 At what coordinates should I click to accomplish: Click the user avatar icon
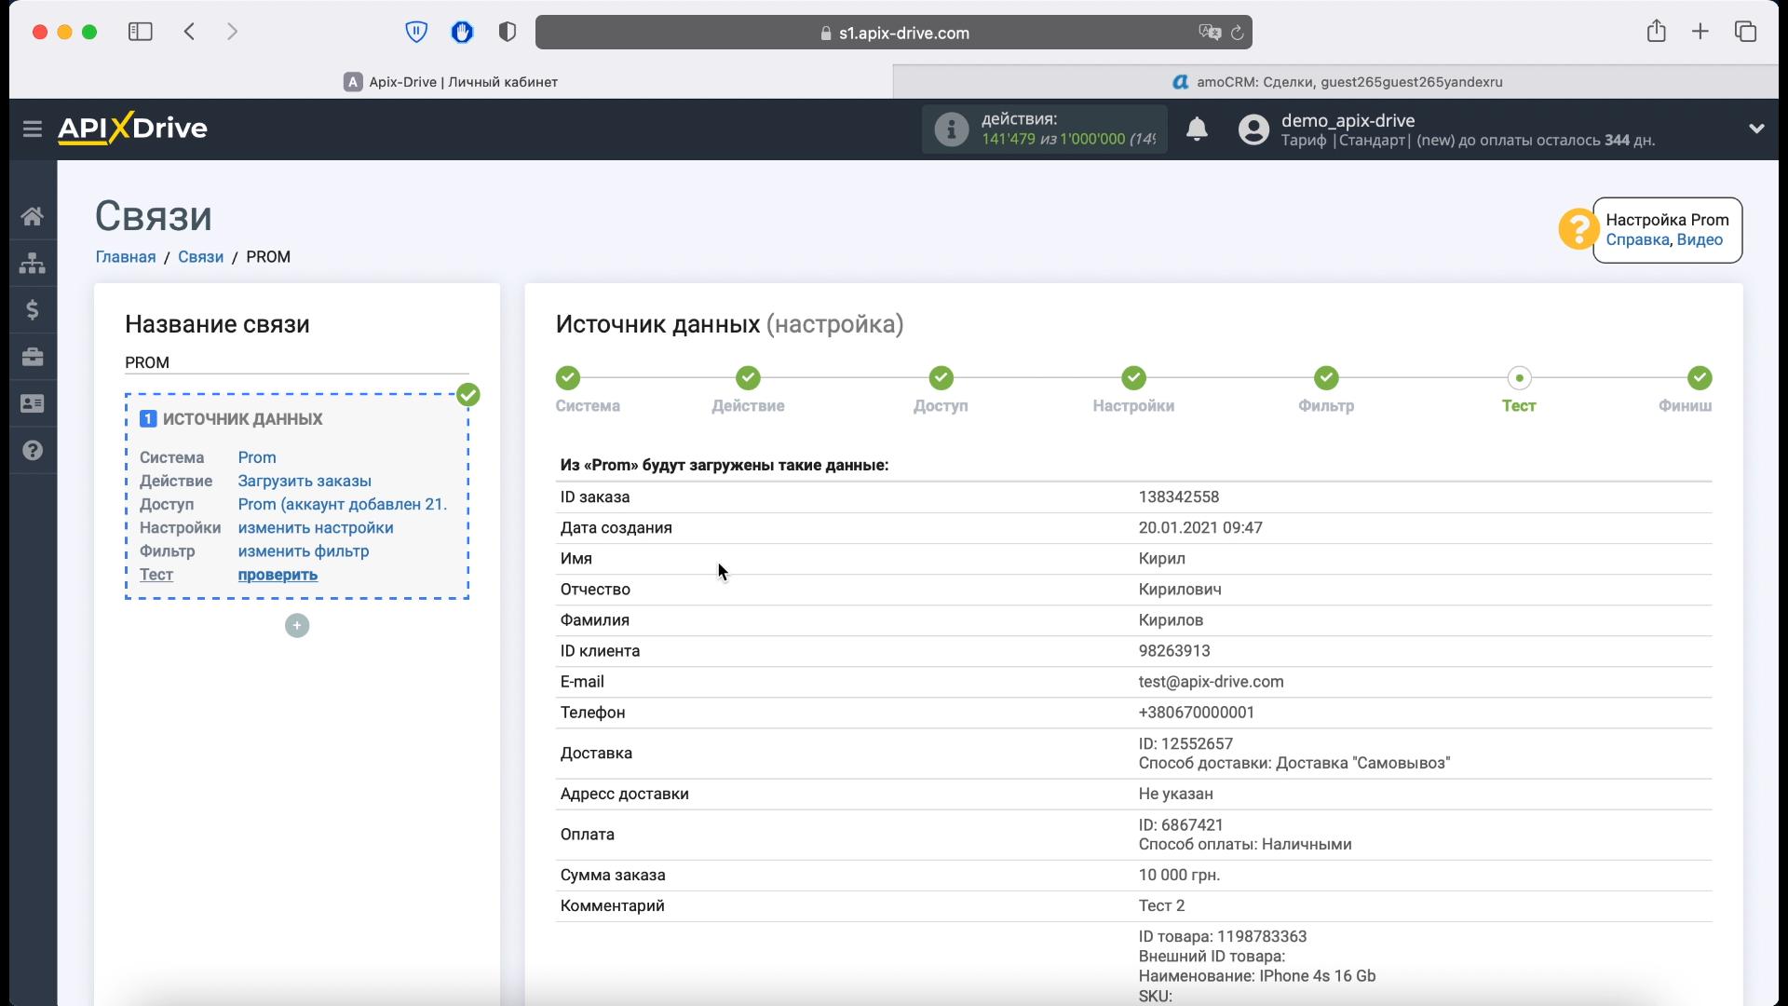click(1253, 129)
